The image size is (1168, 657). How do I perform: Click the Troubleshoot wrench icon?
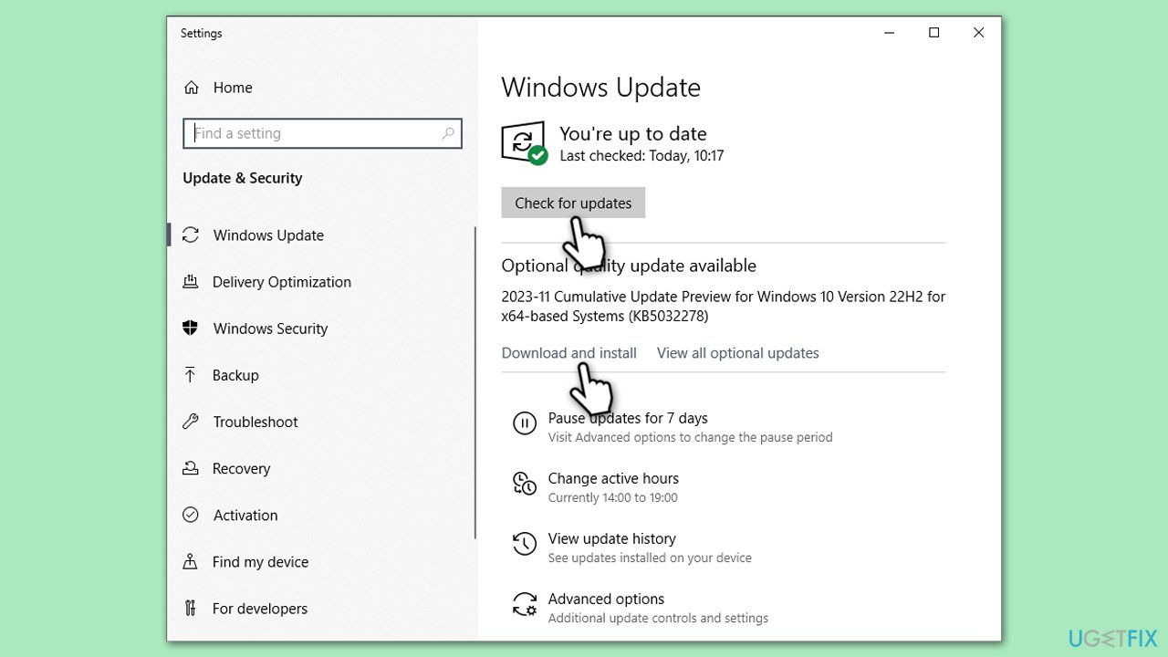click(x=191, y=422)
